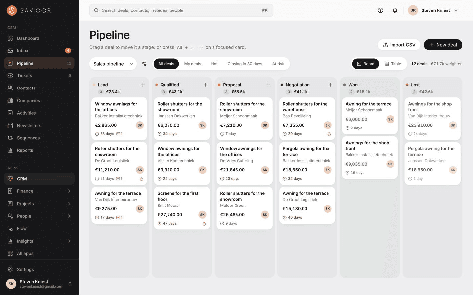Open the Flow app
The width and height of the screenshot is (473, 295).
39,228
